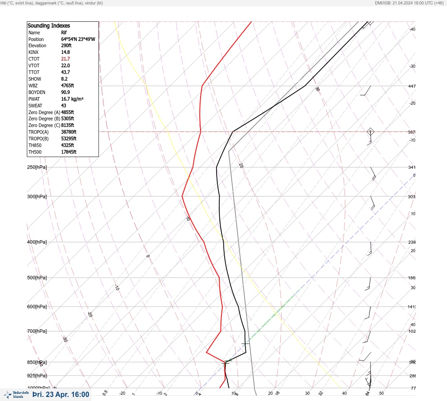Click the 300[hPa] pressure label
The width and height of the screenshot is (447, 401).
click(37, 196)
